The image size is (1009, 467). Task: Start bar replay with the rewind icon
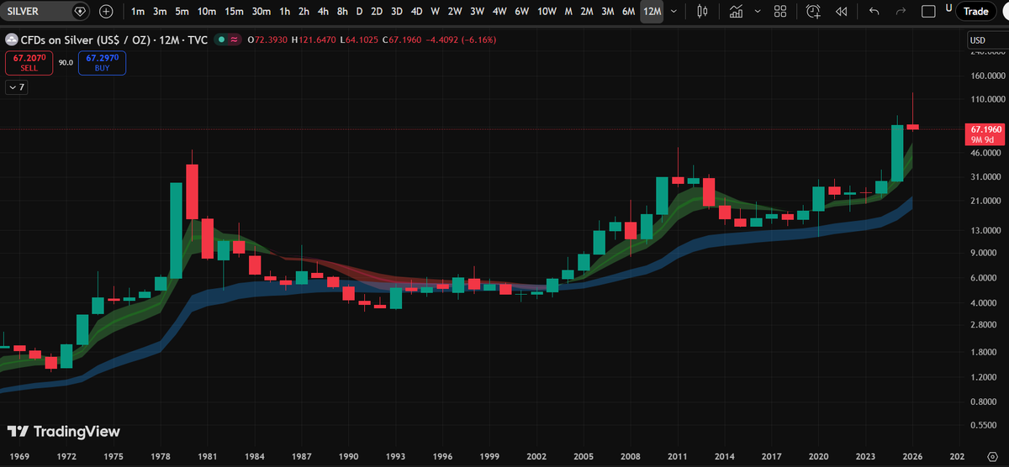[x=841, y=12]
